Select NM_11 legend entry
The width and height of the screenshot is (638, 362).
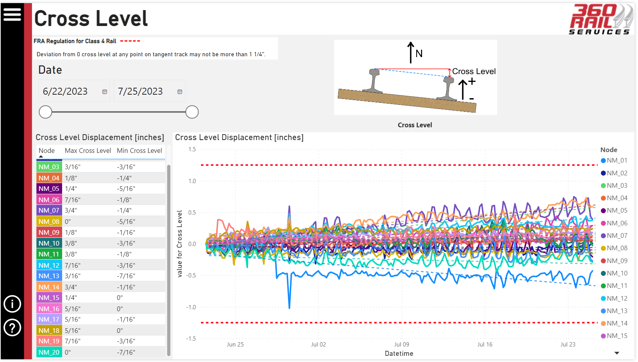614,286
